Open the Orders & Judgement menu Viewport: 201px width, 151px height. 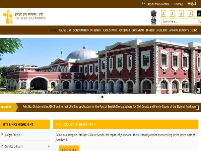pyautogui.click(x=131, y=30)
